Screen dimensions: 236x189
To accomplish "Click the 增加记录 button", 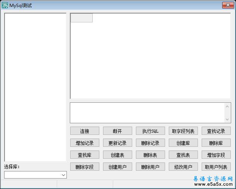I will click(x=85, y=143).
